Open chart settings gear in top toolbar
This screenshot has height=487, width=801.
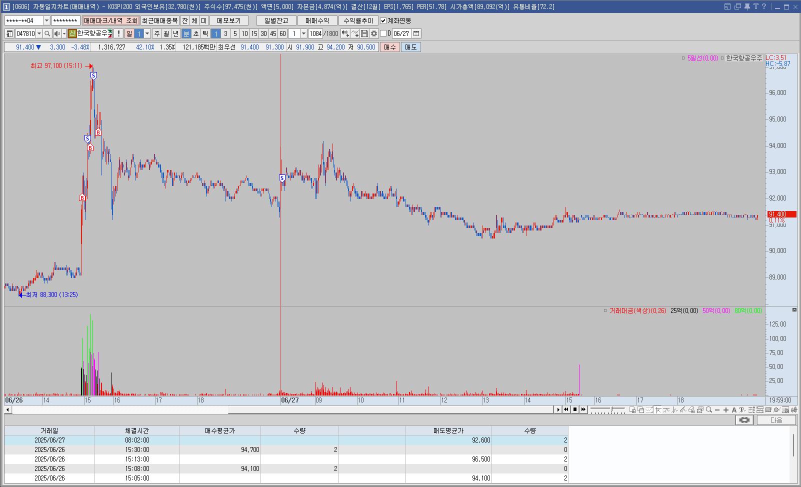(x=374, y=33)
